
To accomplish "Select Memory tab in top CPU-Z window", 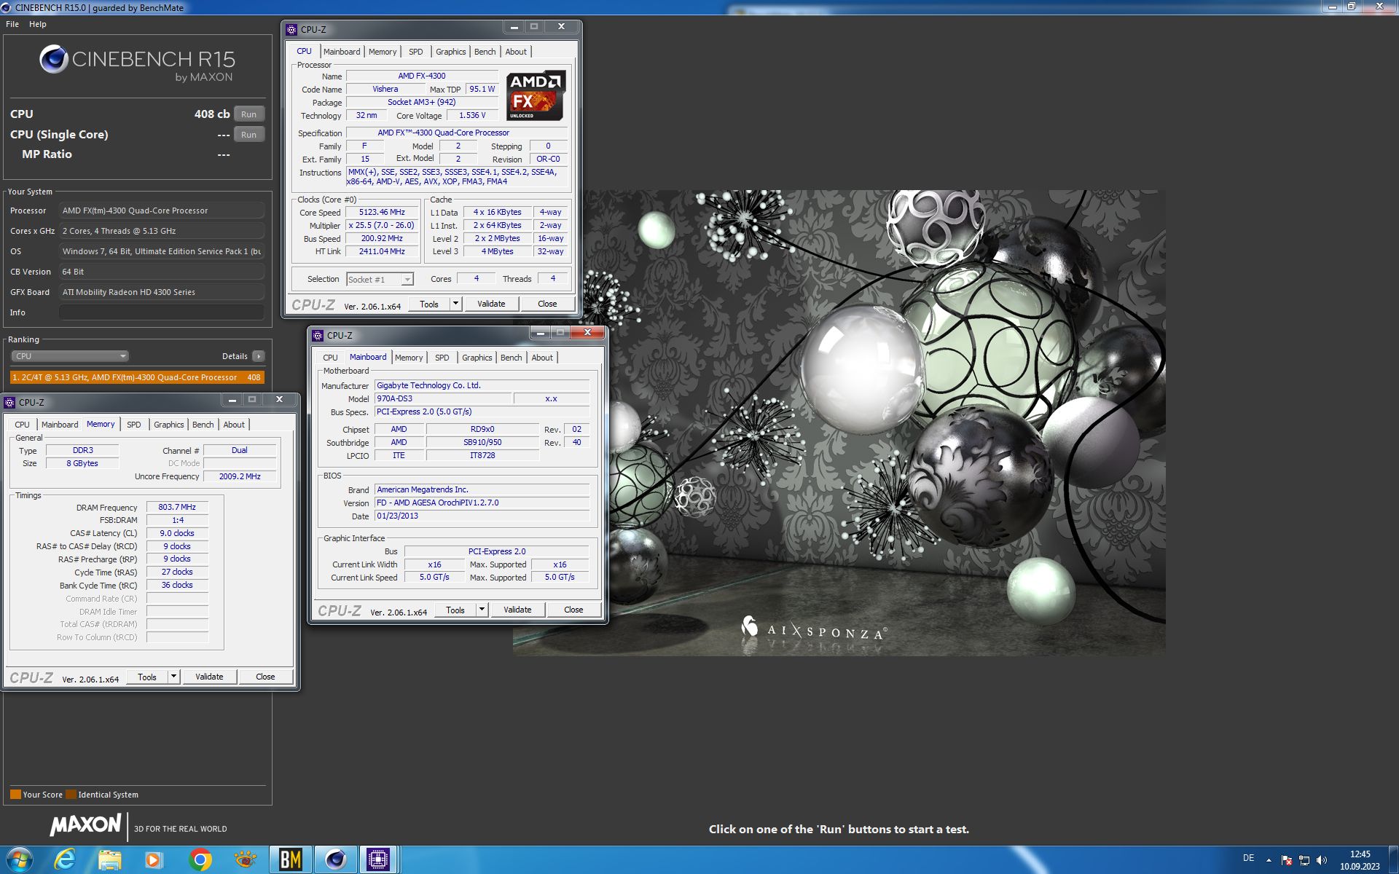I will click(383, 52).
